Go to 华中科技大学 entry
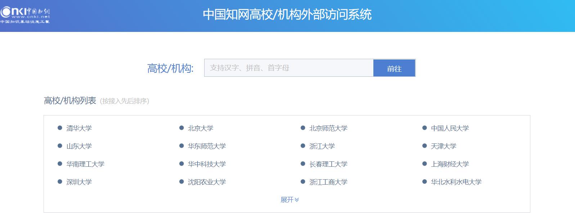The width and height of the screenshot is (575, 213). coord(207,164)
